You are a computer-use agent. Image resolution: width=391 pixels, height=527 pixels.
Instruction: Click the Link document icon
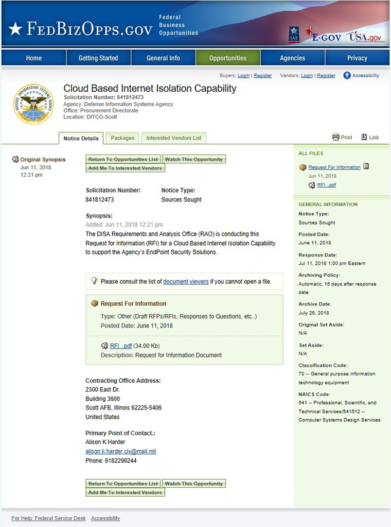364,137
